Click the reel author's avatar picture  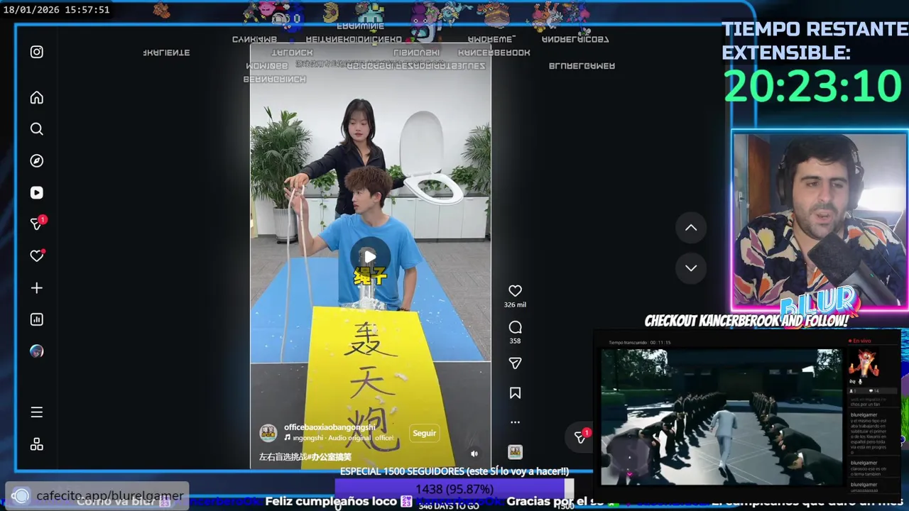coord(268,433)
